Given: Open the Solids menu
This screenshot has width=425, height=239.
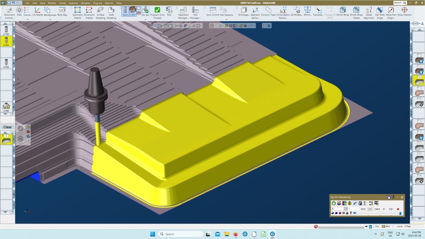Looking at the screenshot, I should tap(62, 3).
